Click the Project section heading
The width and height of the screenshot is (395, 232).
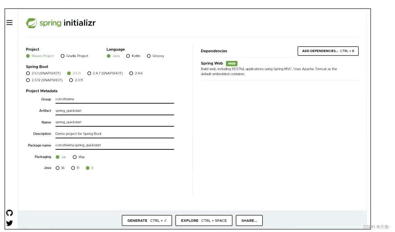(x=33, y=49)
